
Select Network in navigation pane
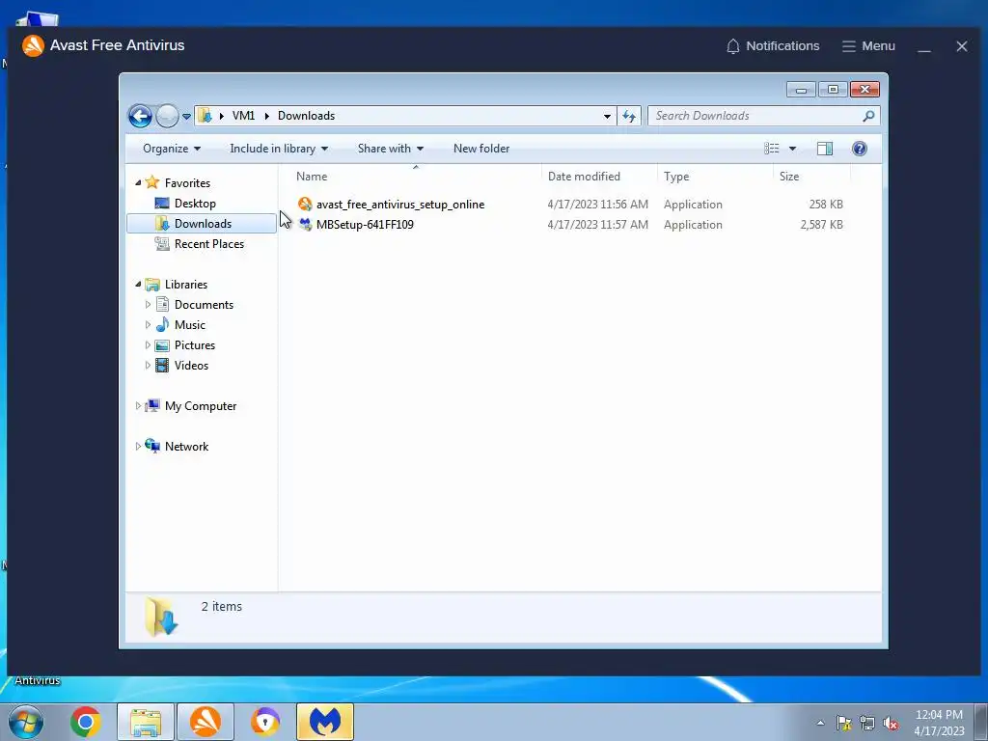point(186,447)
